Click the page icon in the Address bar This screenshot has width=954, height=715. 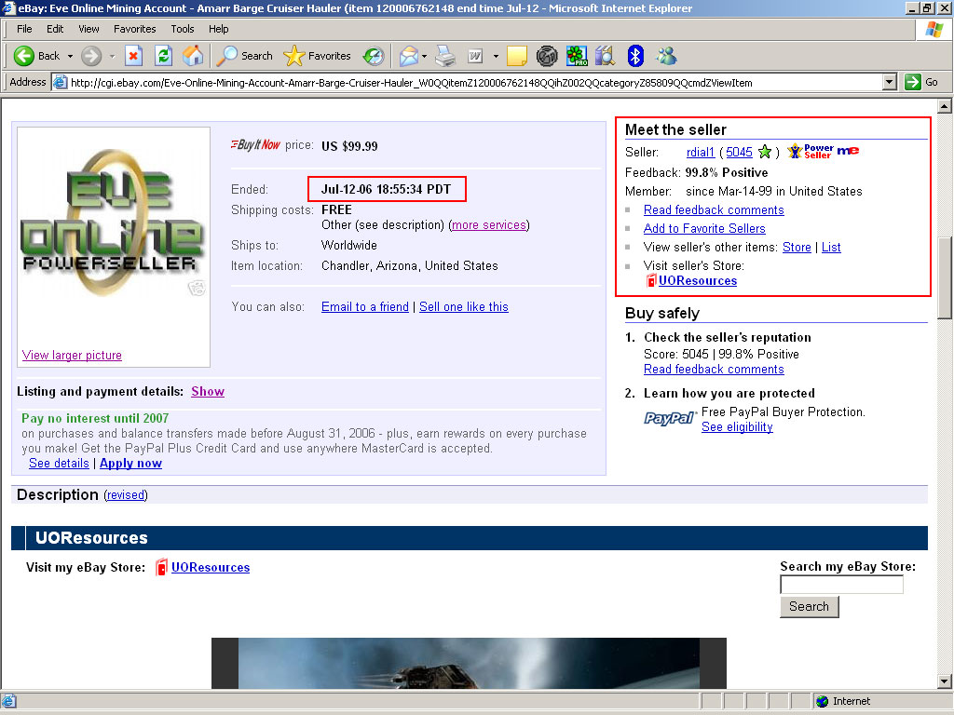(60, 82)
